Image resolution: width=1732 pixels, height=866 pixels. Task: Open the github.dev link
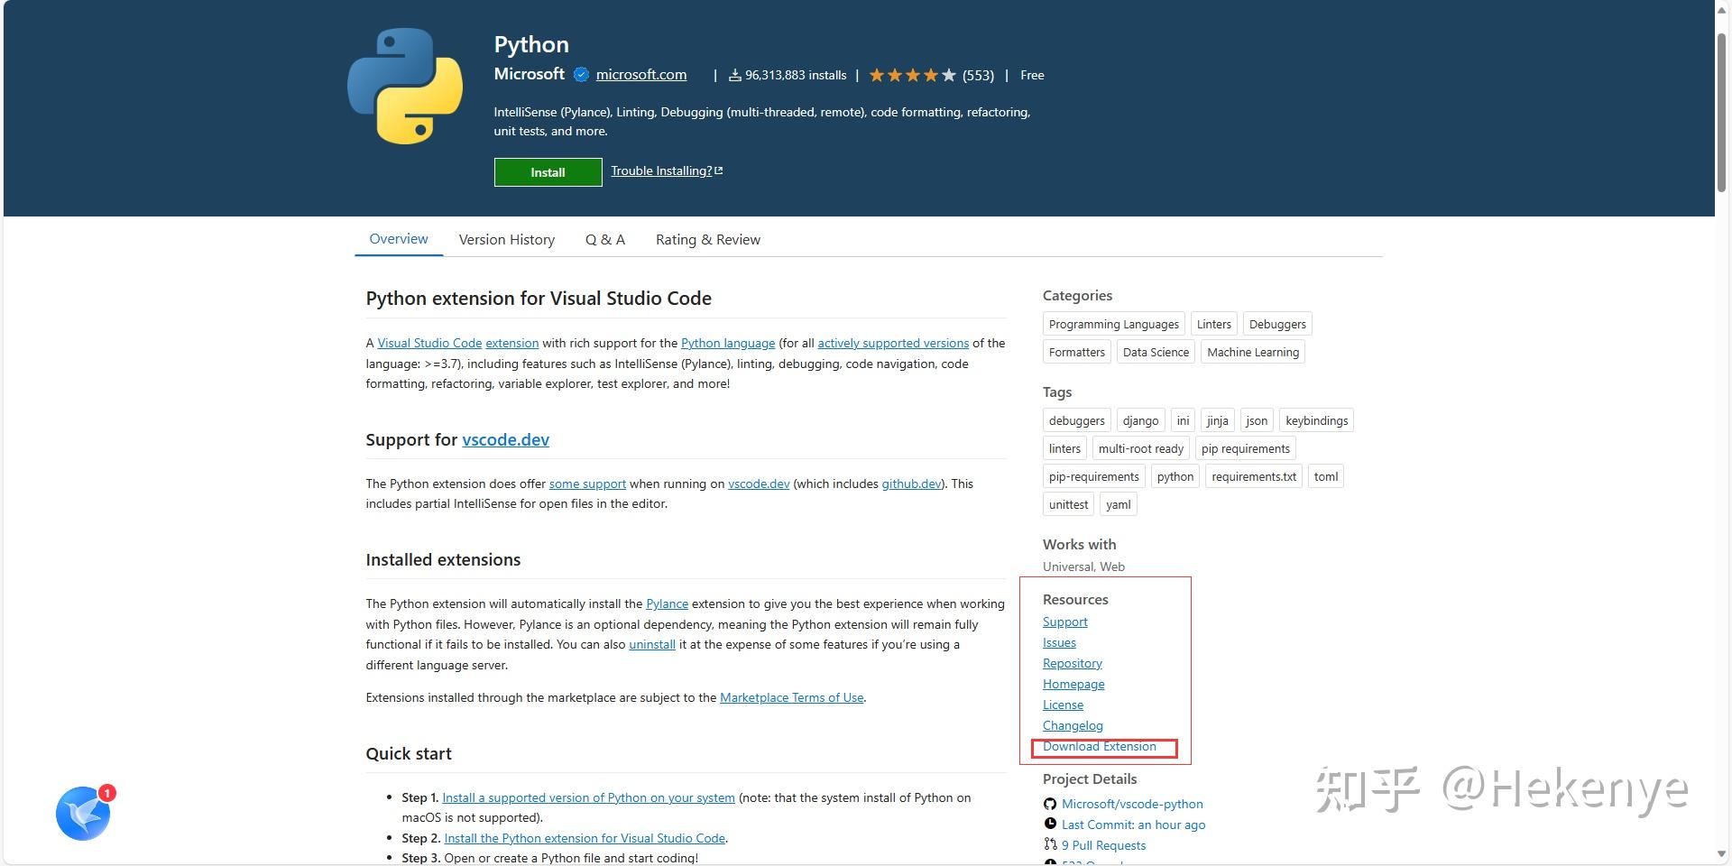(x=911, y=484)
